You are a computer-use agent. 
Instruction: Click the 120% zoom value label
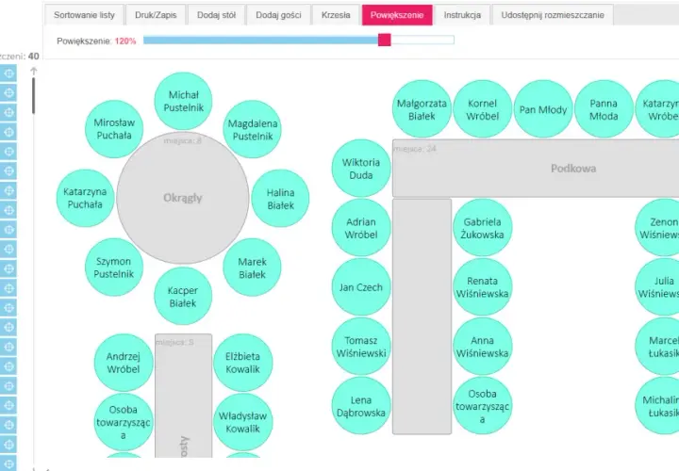(x=125, y=41)
